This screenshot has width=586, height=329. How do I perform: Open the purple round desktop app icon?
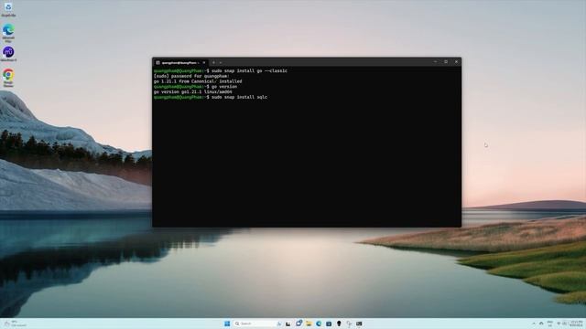(x=8, y=54)
